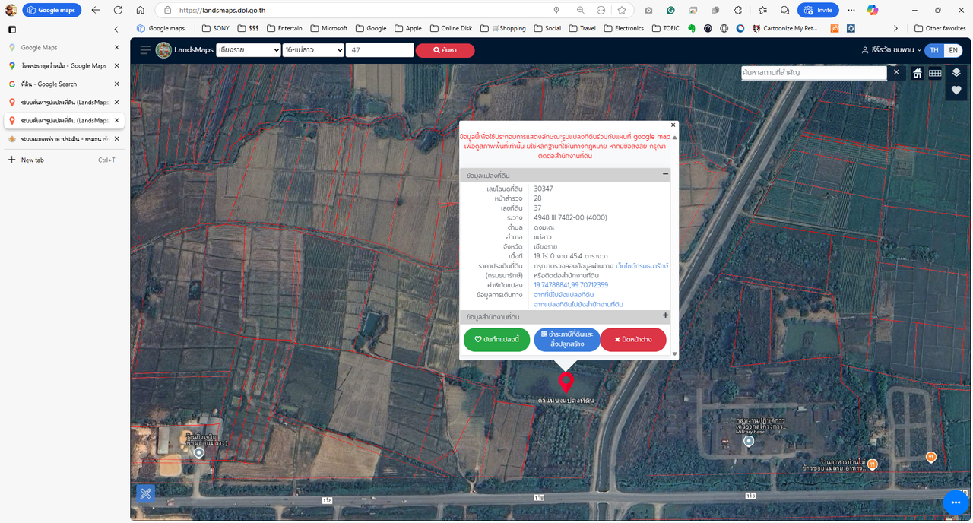Click the home icon on the map toolbar
This screenshot has width=973, height=523.
coord(918,73)
